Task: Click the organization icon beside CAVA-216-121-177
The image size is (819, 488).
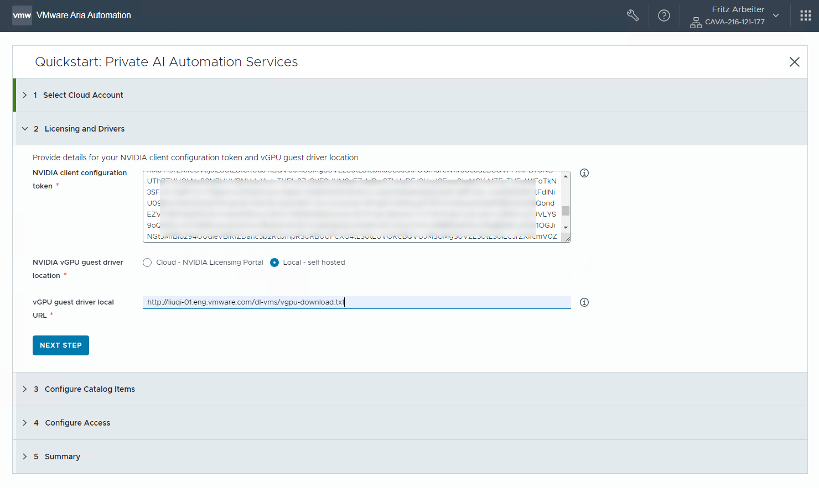Action: [696, 23]
